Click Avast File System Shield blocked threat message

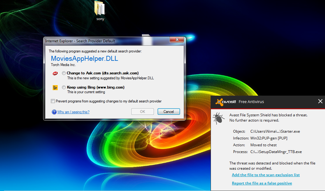click(x=268, y=118)
